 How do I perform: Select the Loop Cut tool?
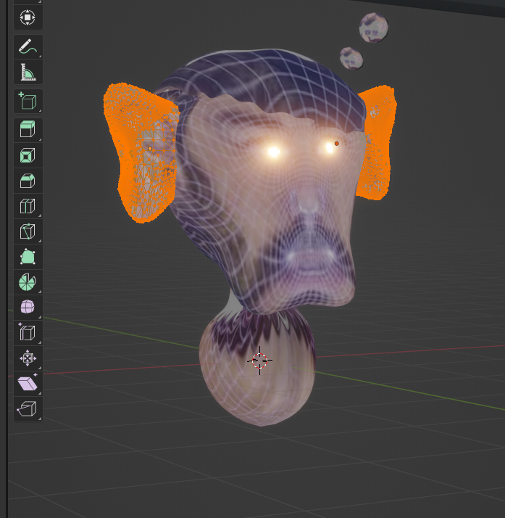point(28,206)
